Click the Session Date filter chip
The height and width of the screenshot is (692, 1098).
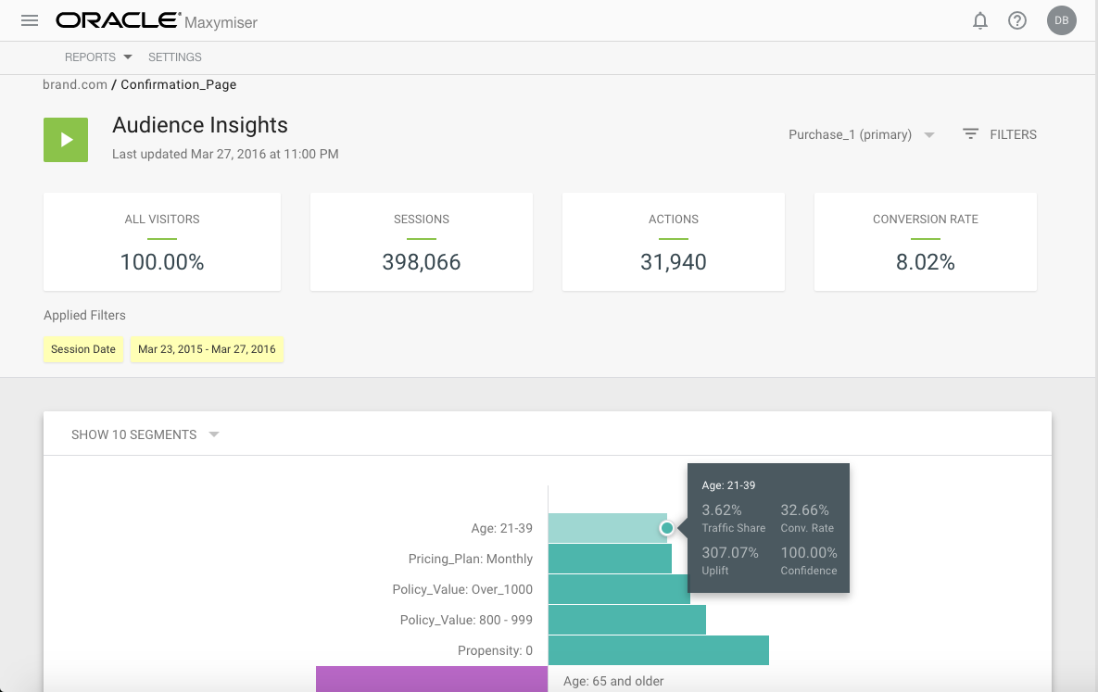(x=83, y=349)
